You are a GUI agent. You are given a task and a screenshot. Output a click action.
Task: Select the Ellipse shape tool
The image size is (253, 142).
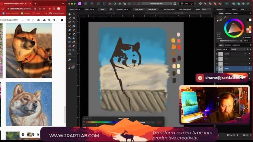point(70,50)
